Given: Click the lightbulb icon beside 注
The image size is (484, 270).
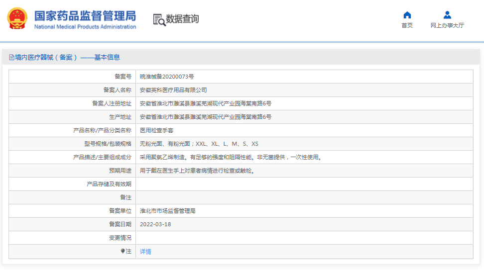Looking at the screenshot, I should 122,252.
